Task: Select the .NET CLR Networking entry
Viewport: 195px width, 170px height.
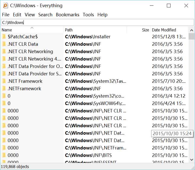Action: point(30,51)
